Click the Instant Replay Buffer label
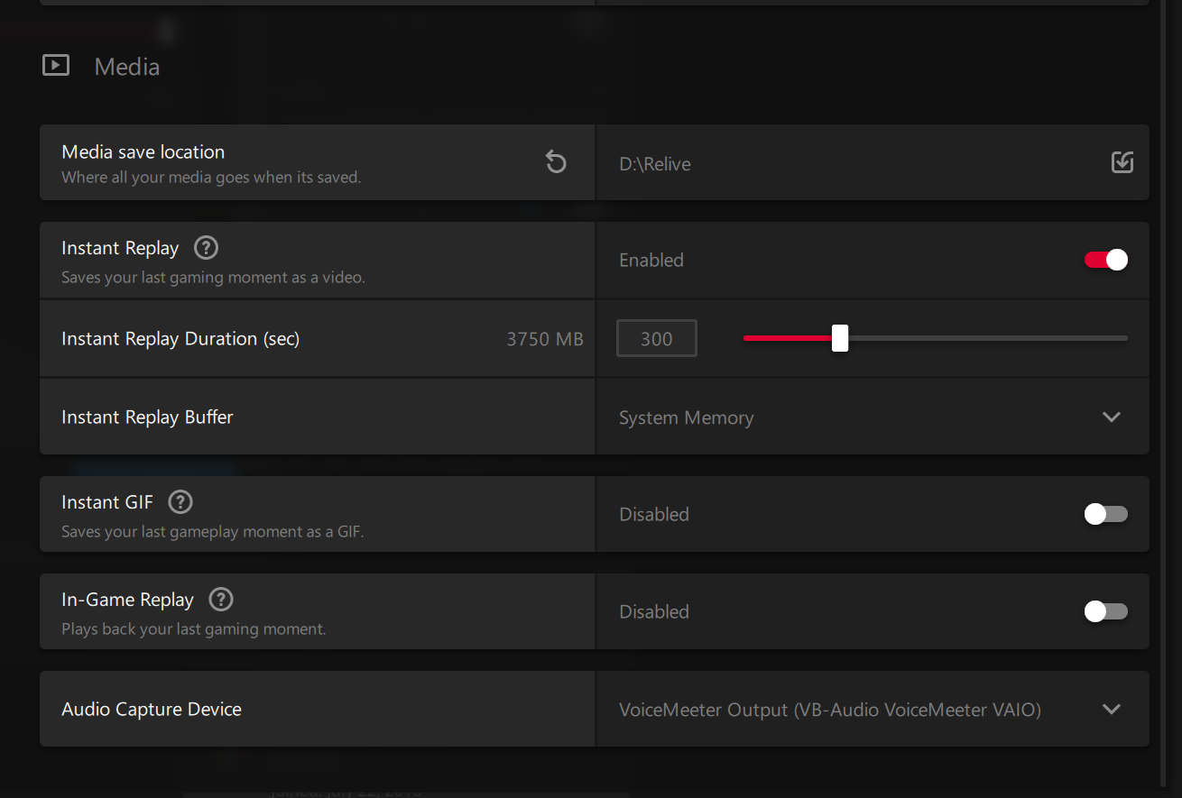 click(147, 417)
